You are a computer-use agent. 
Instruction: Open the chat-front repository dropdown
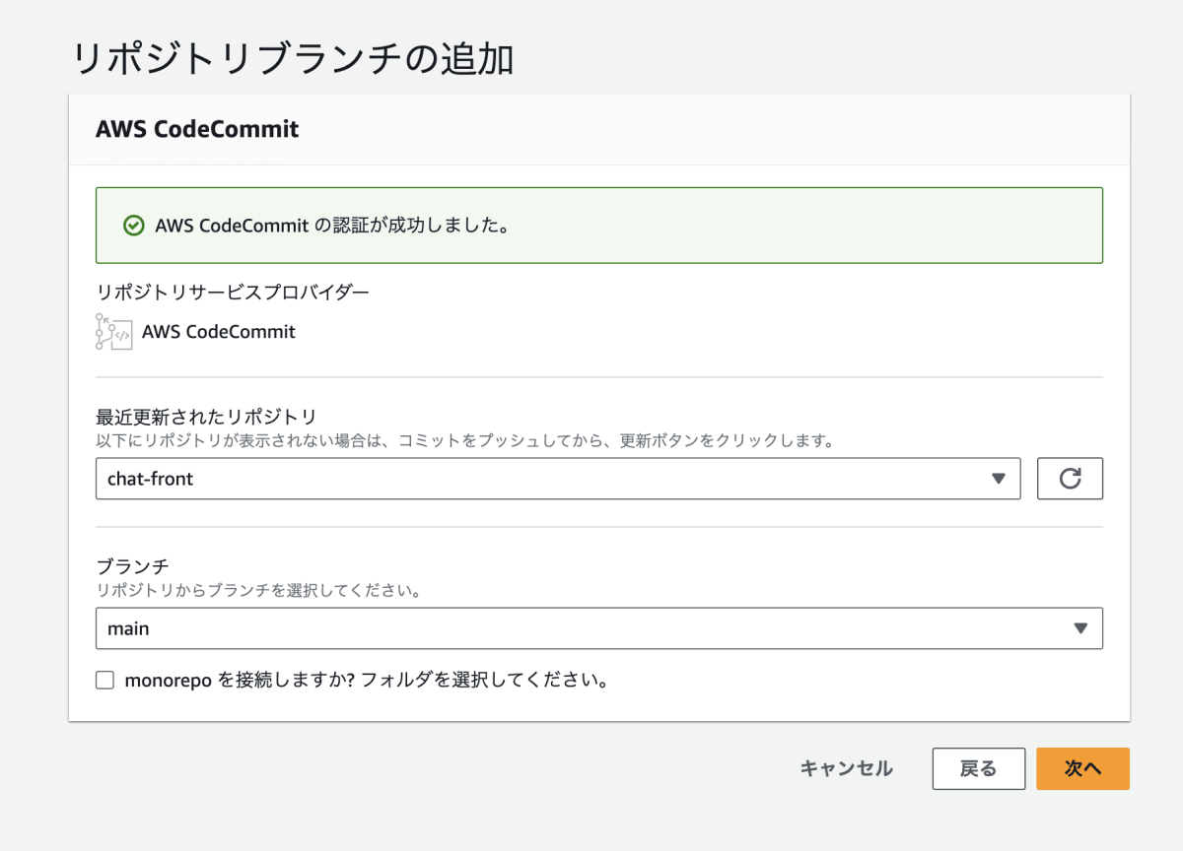pos(558,479)
